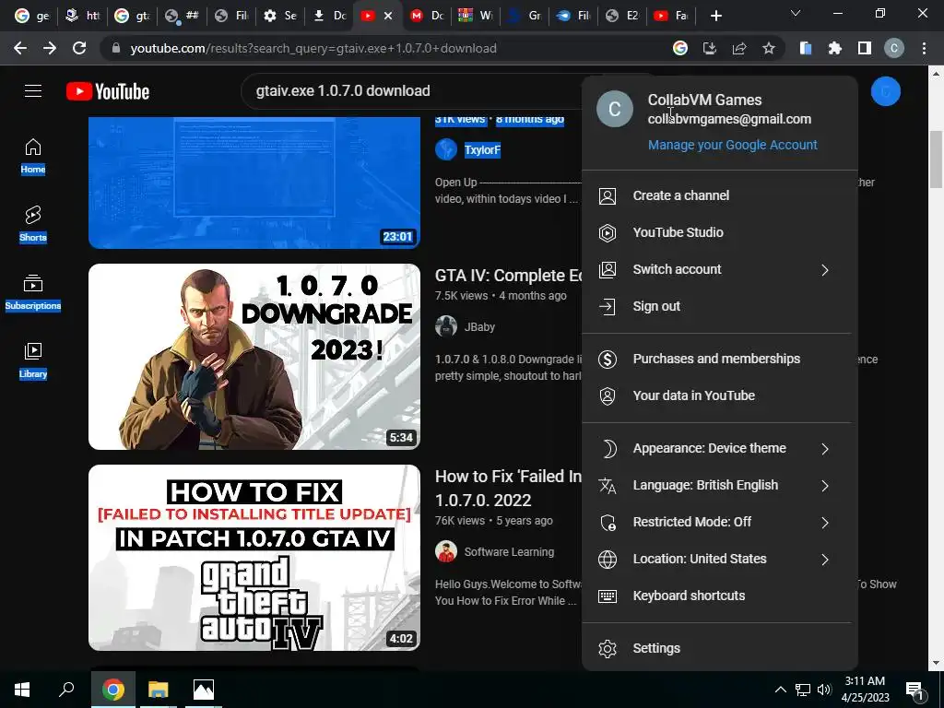The height and width of the screenshot is (708, 944).
Task: Click the browser forward arrow
Action: (50, 48)
